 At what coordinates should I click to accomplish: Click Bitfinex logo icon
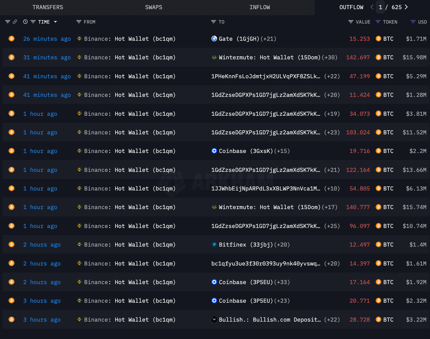(214, 245)
